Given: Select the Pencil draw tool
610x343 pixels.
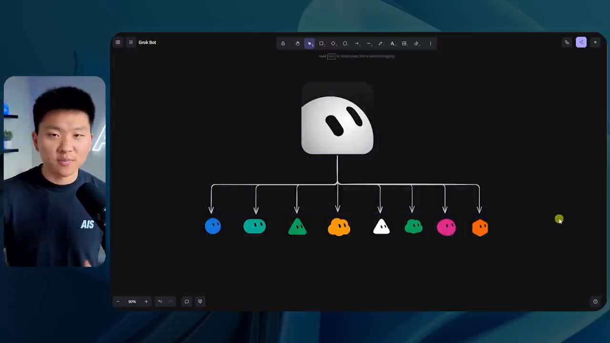Looking at the screenshot, I should click(x=380, y=43).
